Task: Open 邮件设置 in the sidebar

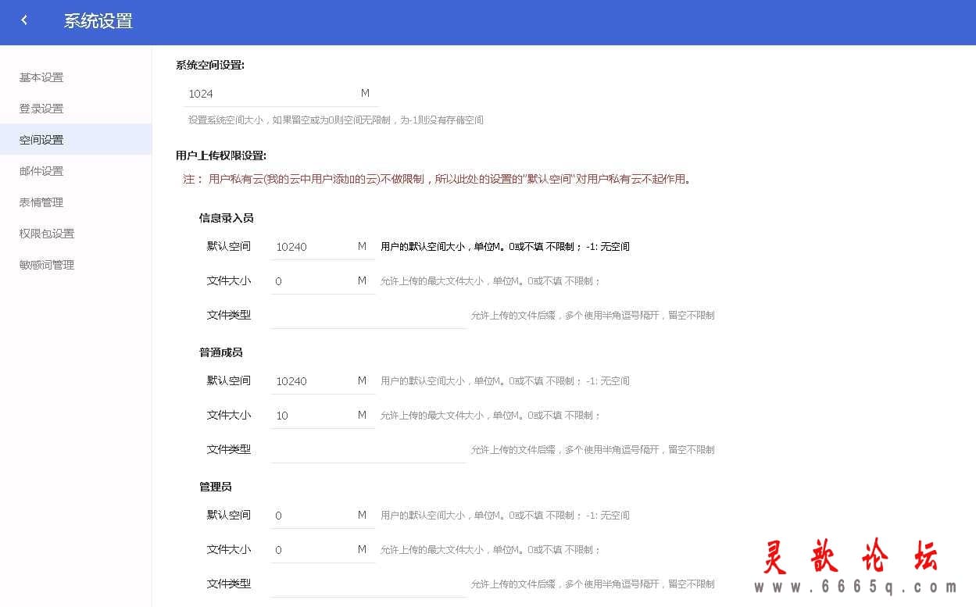Action: [76, 171]
